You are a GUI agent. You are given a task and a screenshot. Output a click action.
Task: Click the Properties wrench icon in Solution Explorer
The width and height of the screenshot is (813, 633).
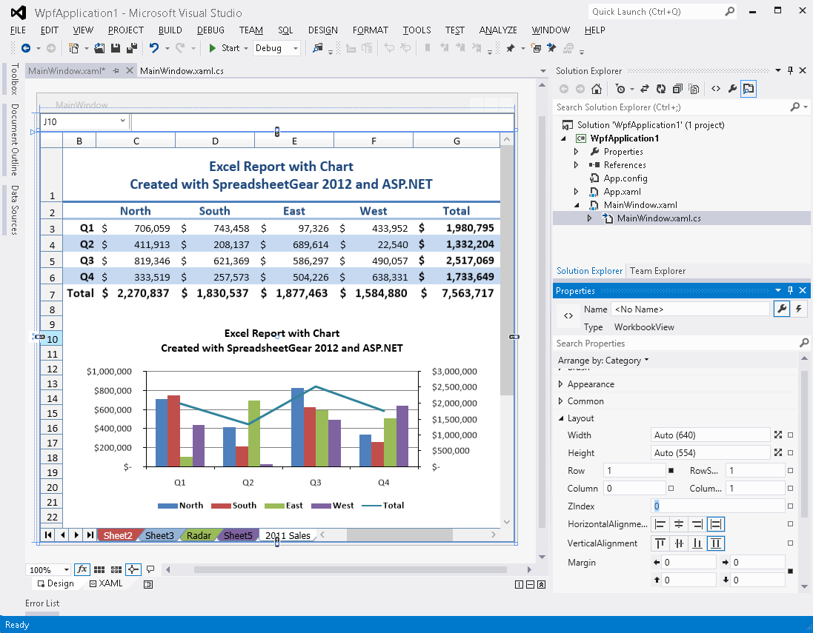[731, 88]
